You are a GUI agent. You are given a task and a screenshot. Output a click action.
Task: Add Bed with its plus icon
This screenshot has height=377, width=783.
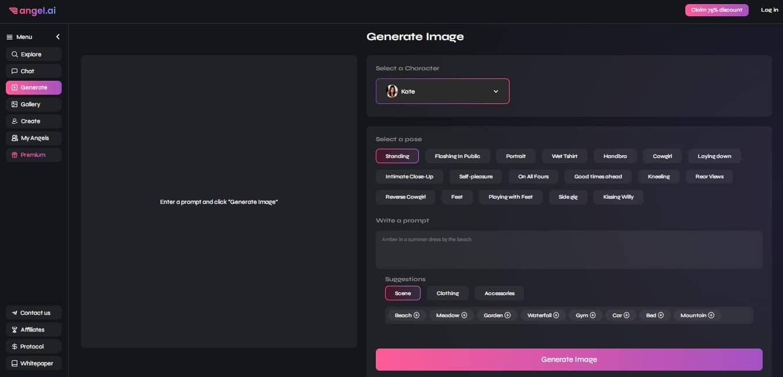pos(661,315)
